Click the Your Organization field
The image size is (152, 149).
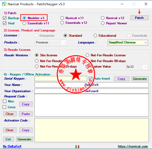pyautogui.click(x=92, y=91)
